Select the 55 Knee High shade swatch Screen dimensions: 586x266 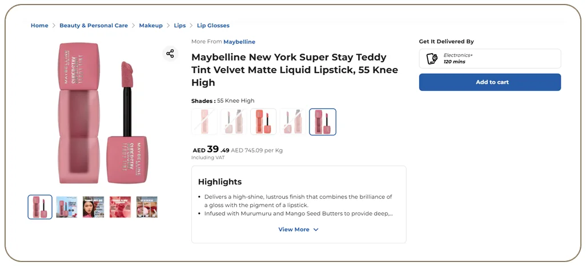click(x=323, y=122)
